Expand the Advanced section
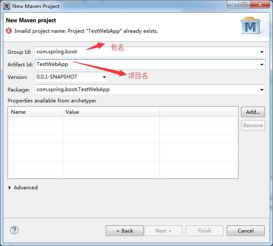 (10, 188)
